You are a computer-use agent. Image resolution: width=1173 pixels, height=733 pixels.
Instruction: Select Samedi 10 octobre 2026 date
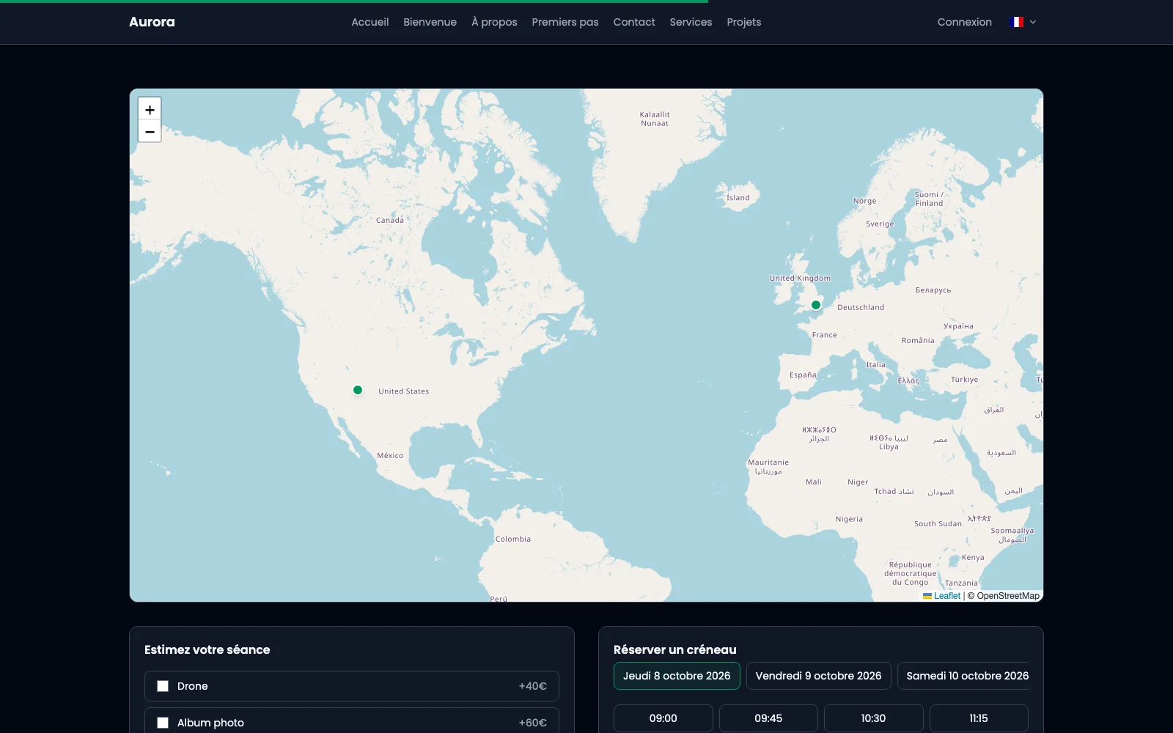click(x=963, y=676)
